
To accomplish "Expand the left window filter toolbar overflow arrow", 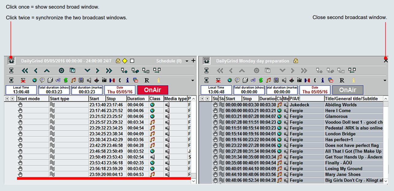I will (193, 80).
